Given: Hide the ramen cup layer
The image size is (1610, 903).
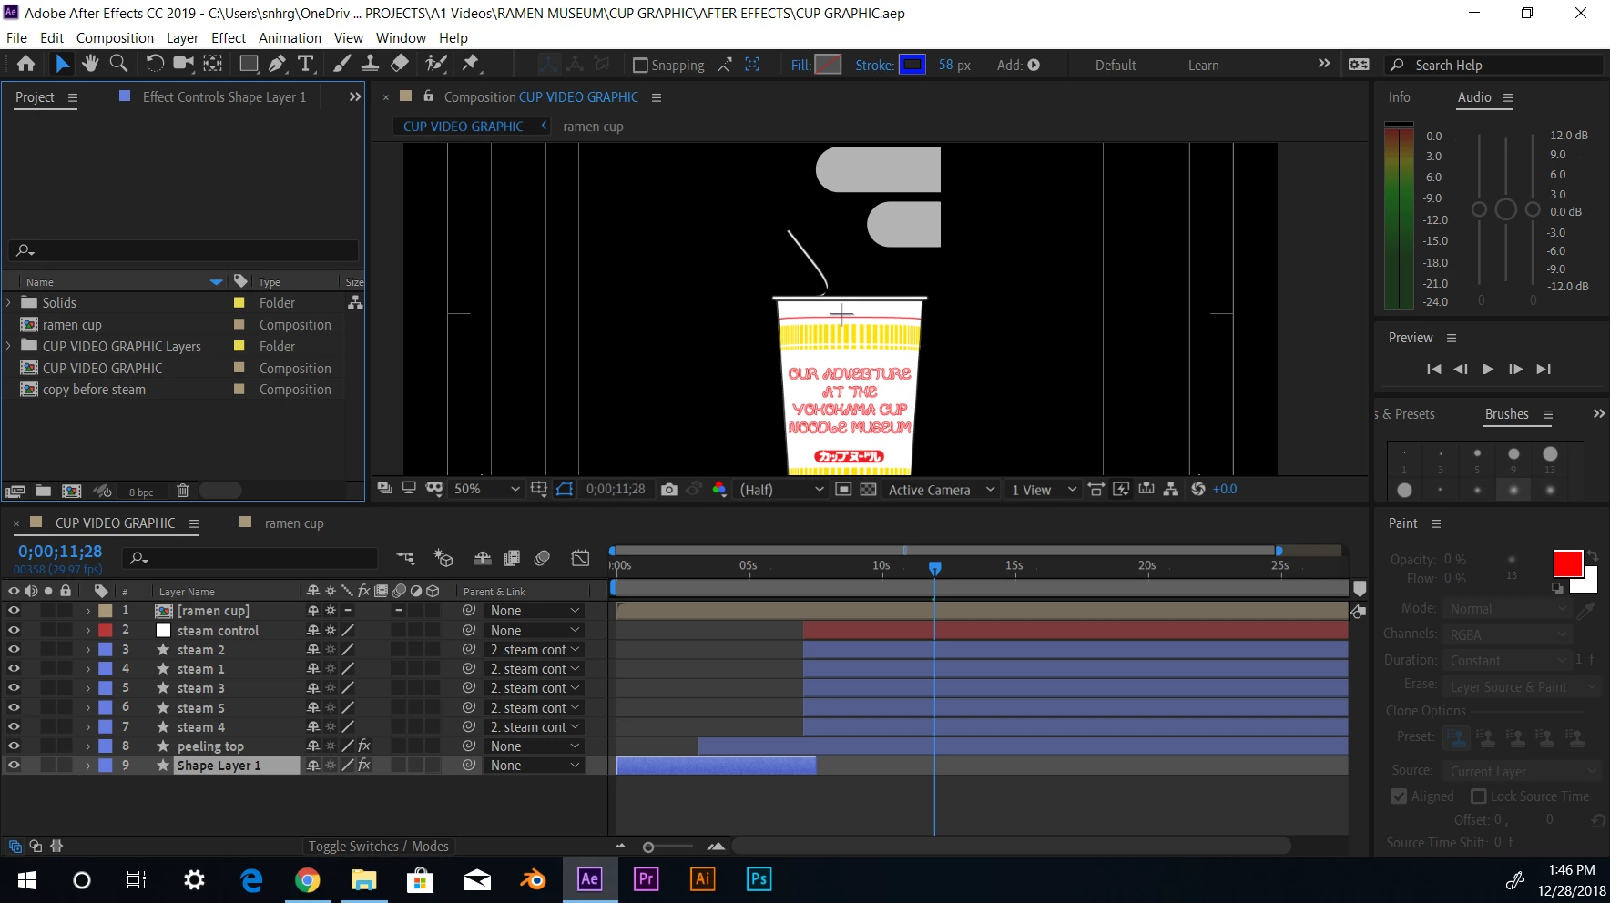Looking at the screenshot, I should 14,611.
